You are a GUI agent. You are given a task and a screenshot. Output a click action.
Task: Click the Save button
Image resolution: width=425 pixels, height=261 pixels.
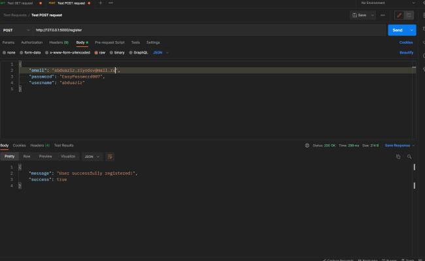point(360,15)
